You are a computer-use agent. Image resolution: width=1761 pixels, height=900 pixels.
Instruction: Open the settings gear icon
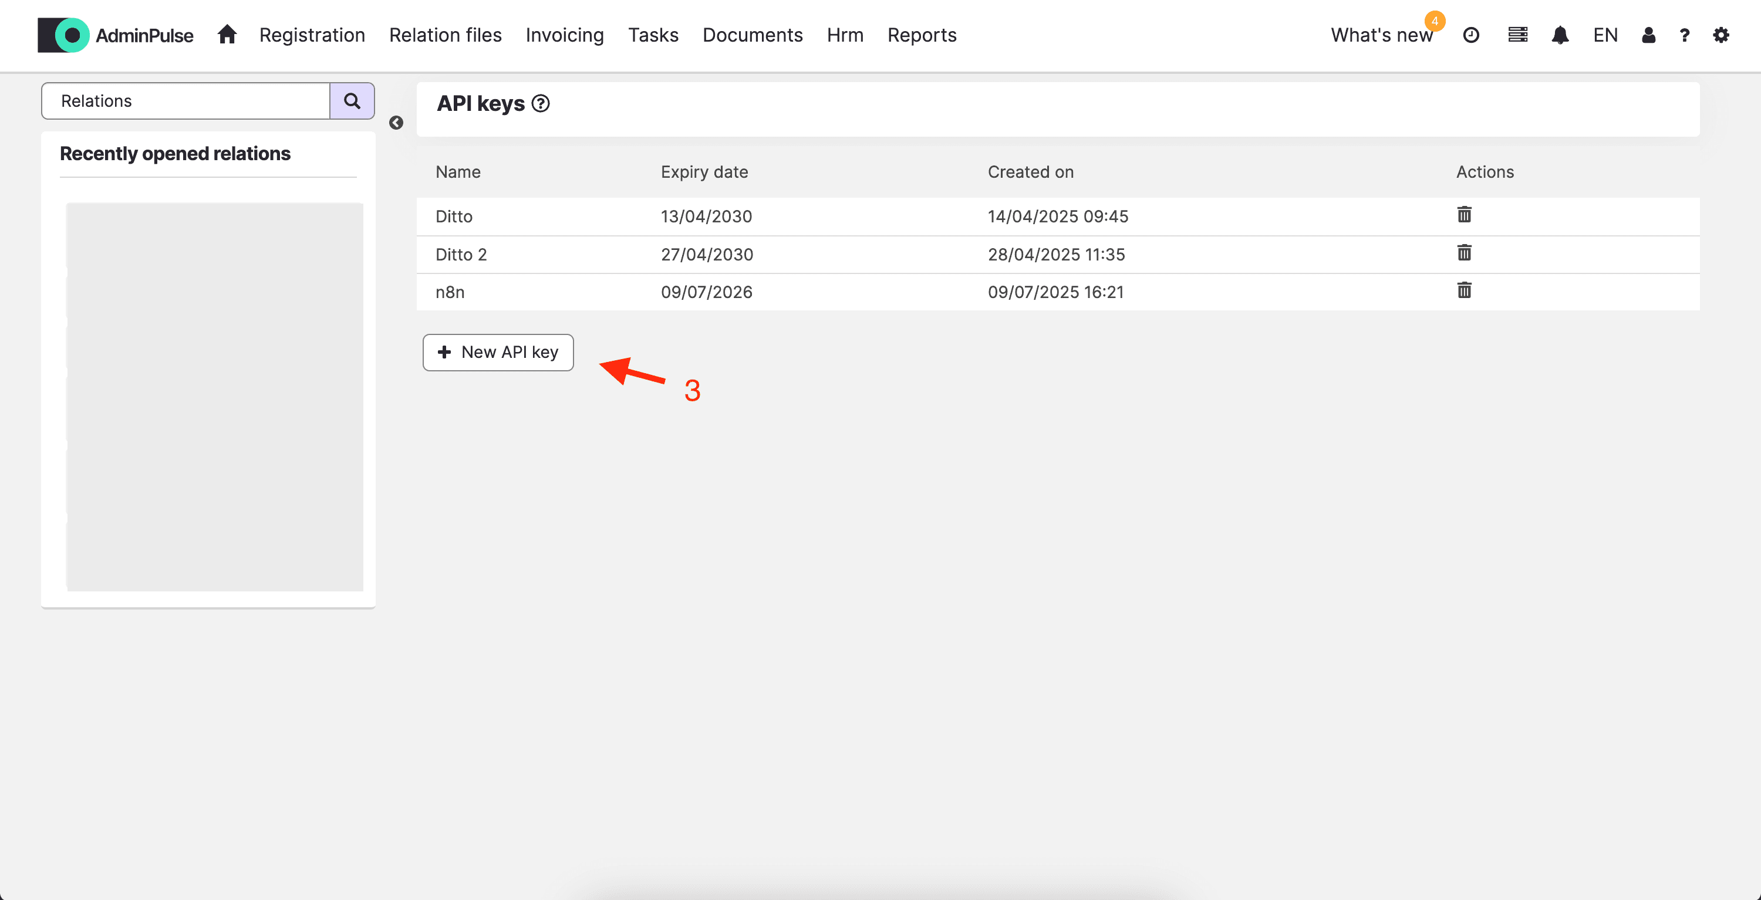point(1720,36)
